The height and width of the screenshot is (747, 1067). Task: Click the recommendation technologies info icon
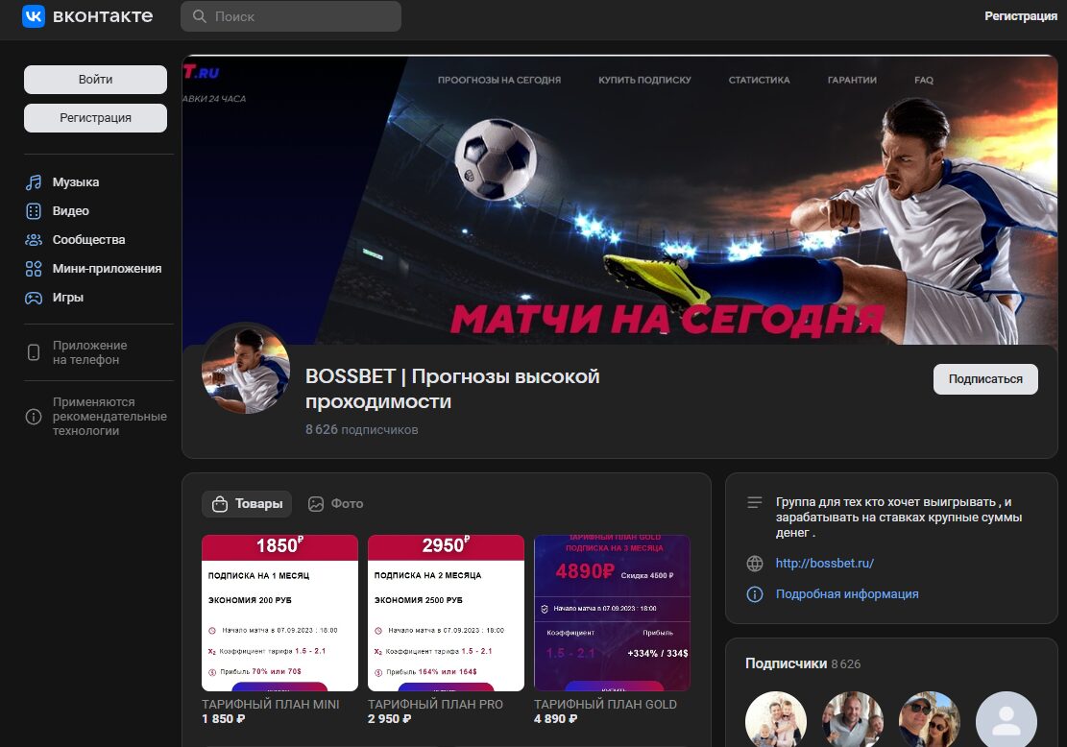[34, 417]
